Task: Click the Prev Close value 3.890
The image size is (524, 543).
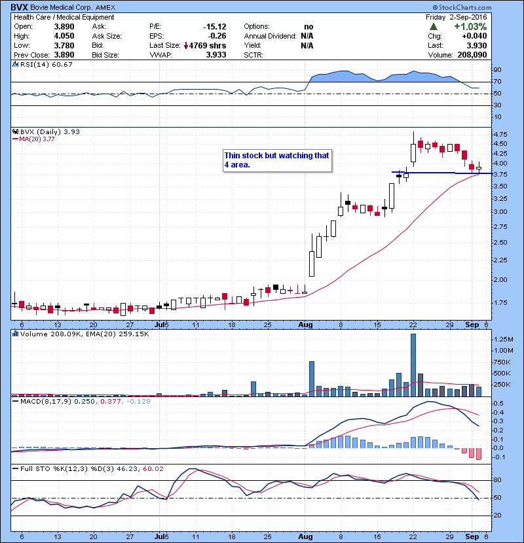Action: [x=64, y=55]
